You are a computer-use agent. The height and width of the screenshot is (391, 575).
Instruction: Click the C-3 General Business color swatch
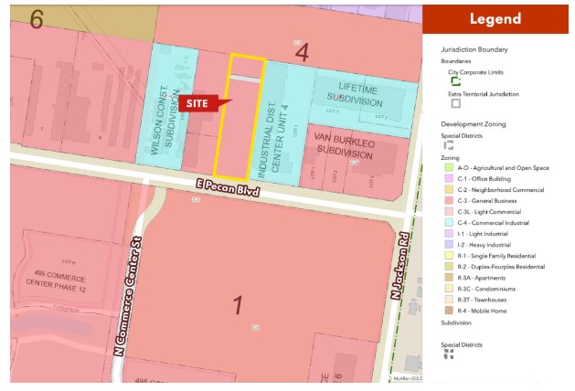[x=446, y=200]
